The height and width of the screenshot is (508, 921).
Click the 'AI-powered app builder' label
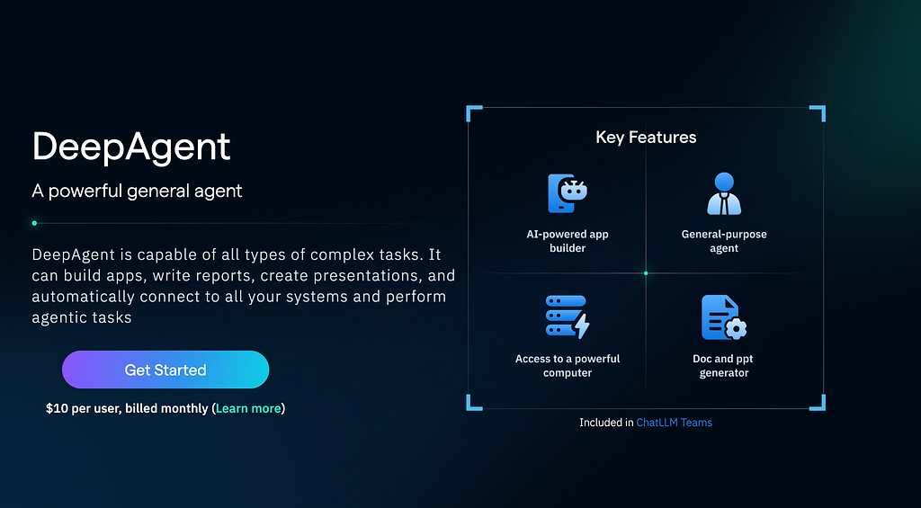point(568,241)
